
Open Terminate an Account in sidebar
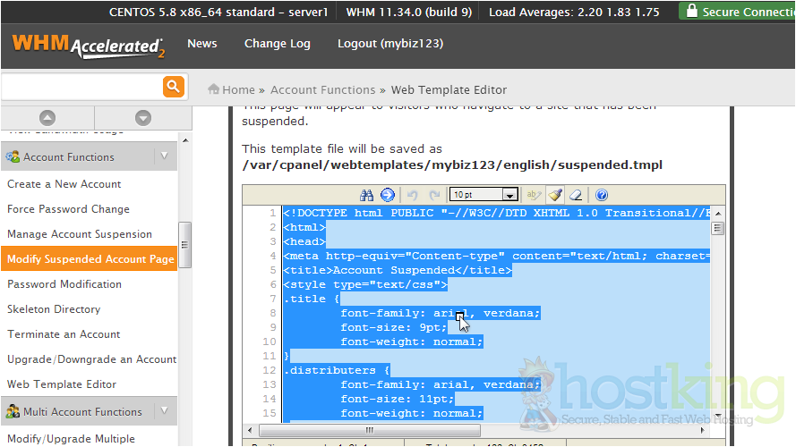point(64,334)
